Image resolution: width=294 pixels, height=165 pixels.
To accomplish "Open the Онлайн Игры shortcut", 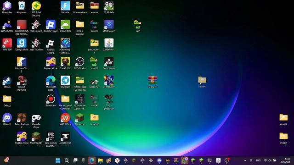I will [36, 121].
